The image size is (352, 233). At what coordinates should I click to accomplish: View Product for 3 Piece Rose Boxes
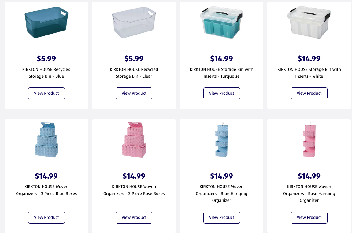tap(134, 217)
